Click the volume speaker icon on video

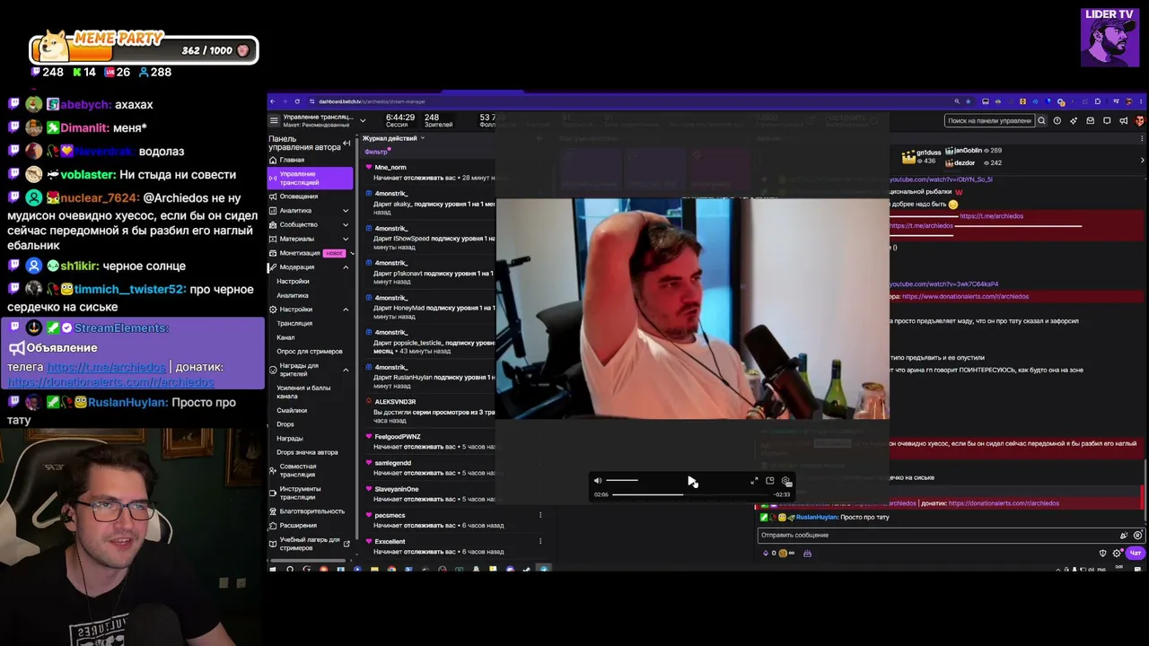tap(598, 481)
